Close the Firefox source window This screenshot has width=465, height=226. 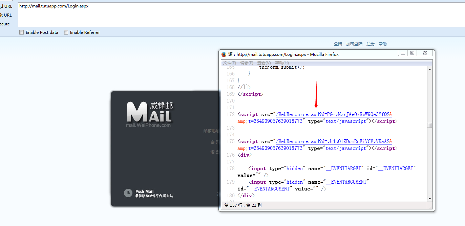[425, 53]
